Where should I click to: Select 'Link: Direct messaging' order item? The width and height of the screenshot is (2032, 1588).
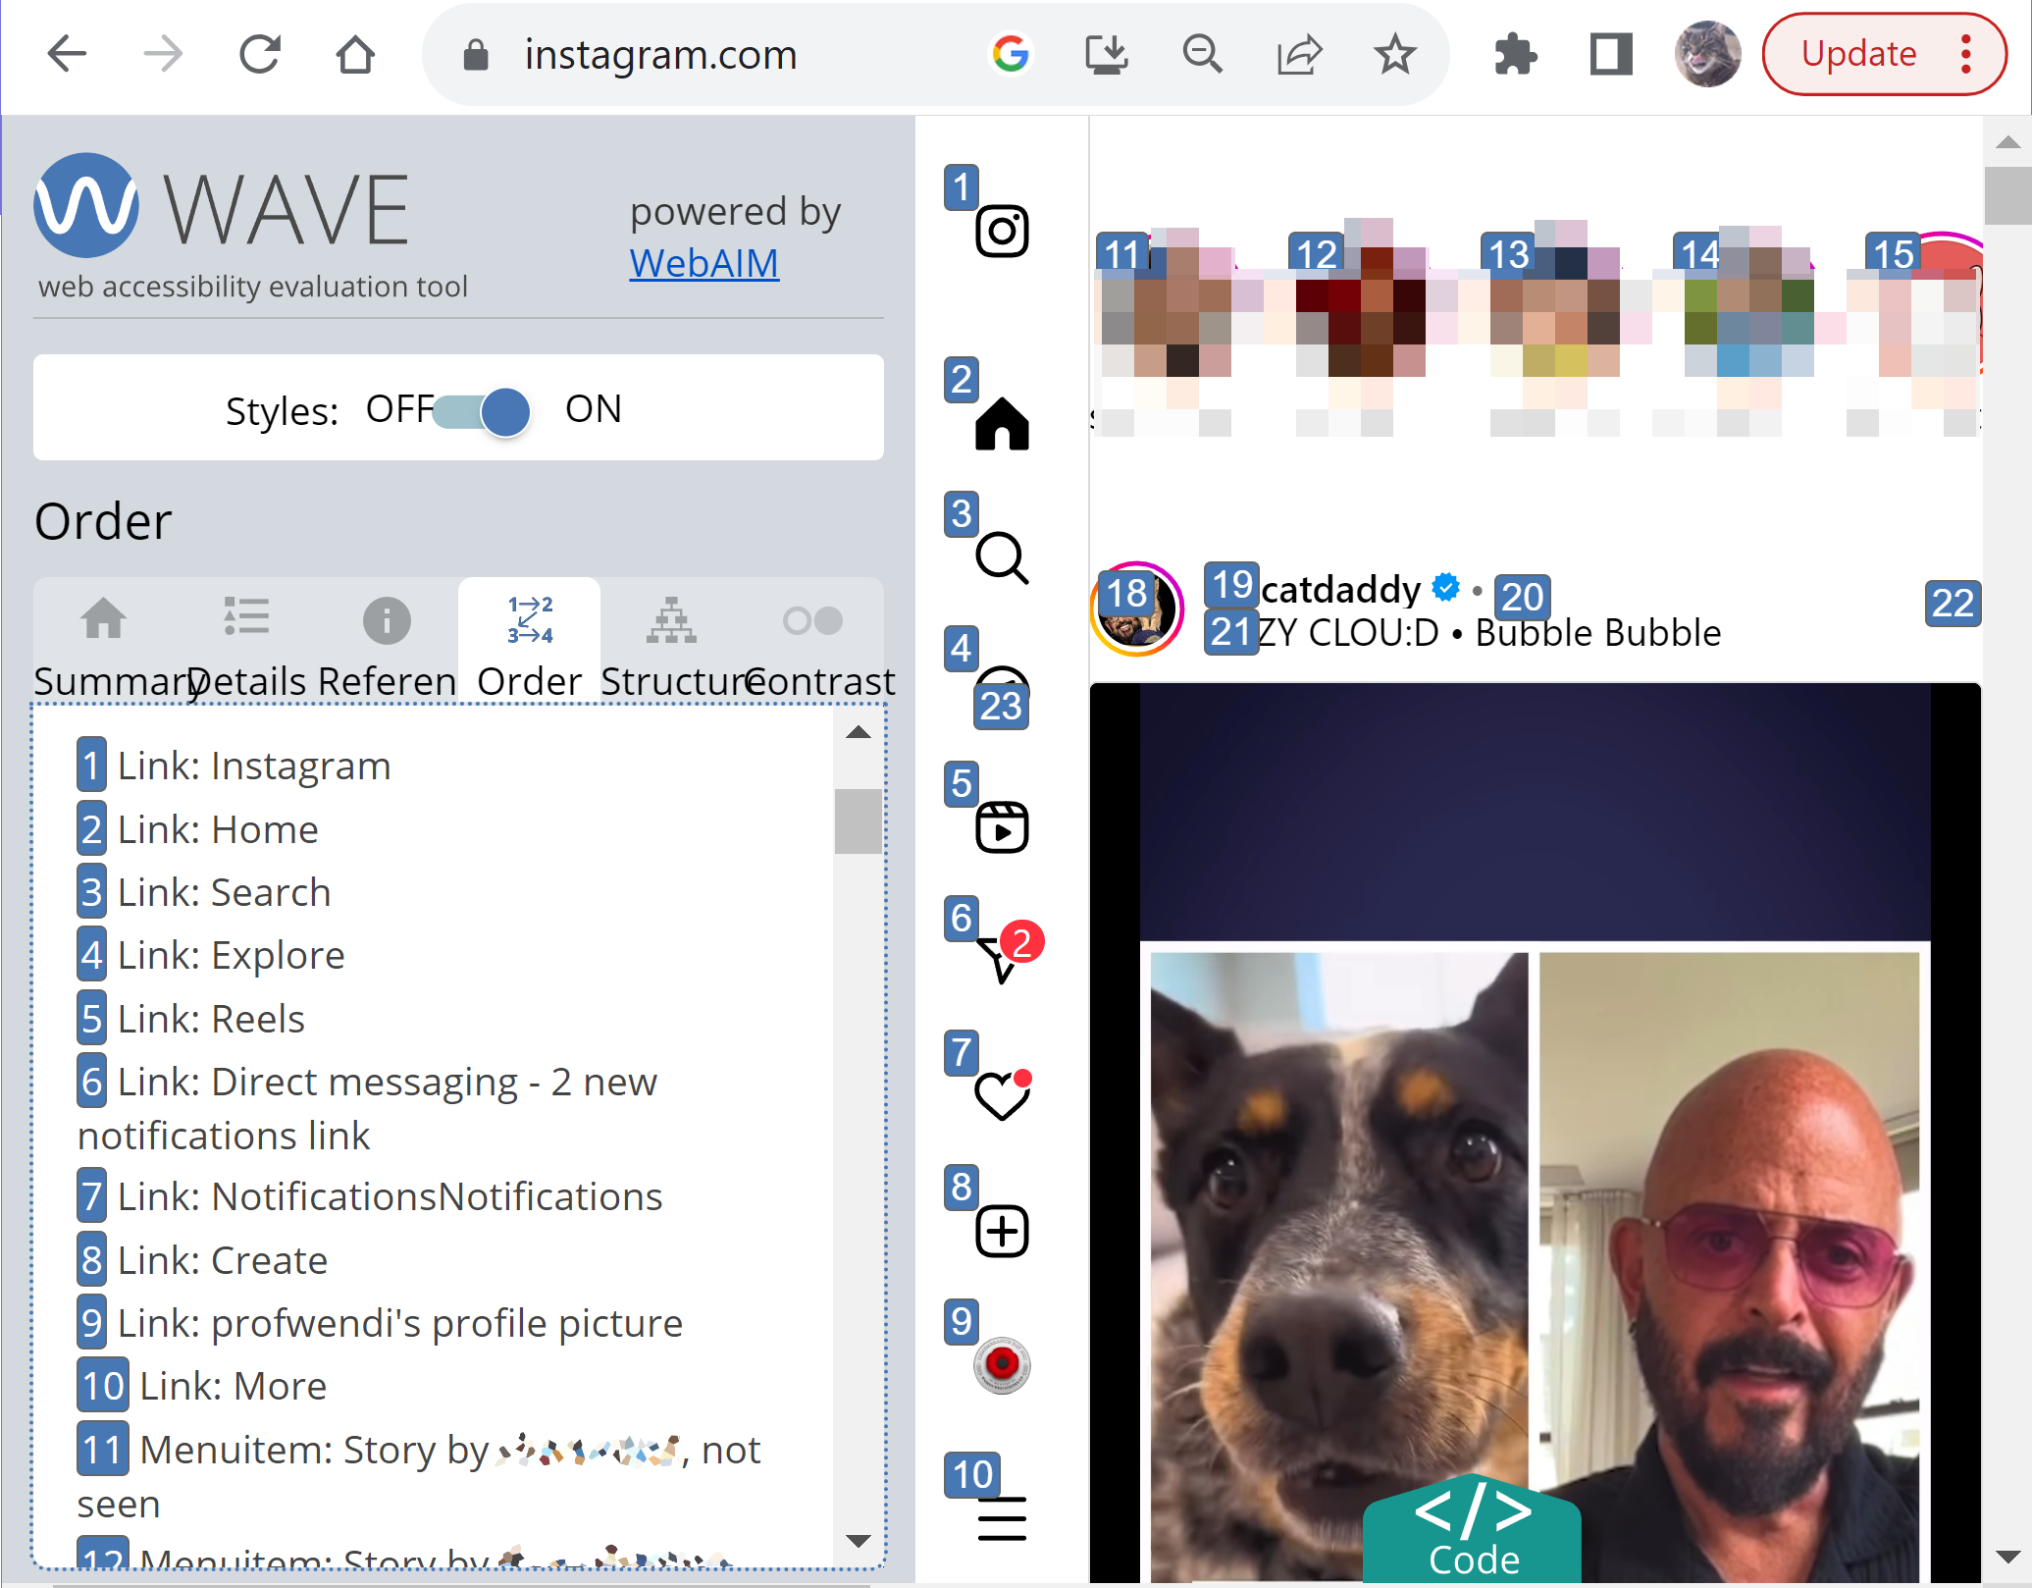[x=368, y=1108]
